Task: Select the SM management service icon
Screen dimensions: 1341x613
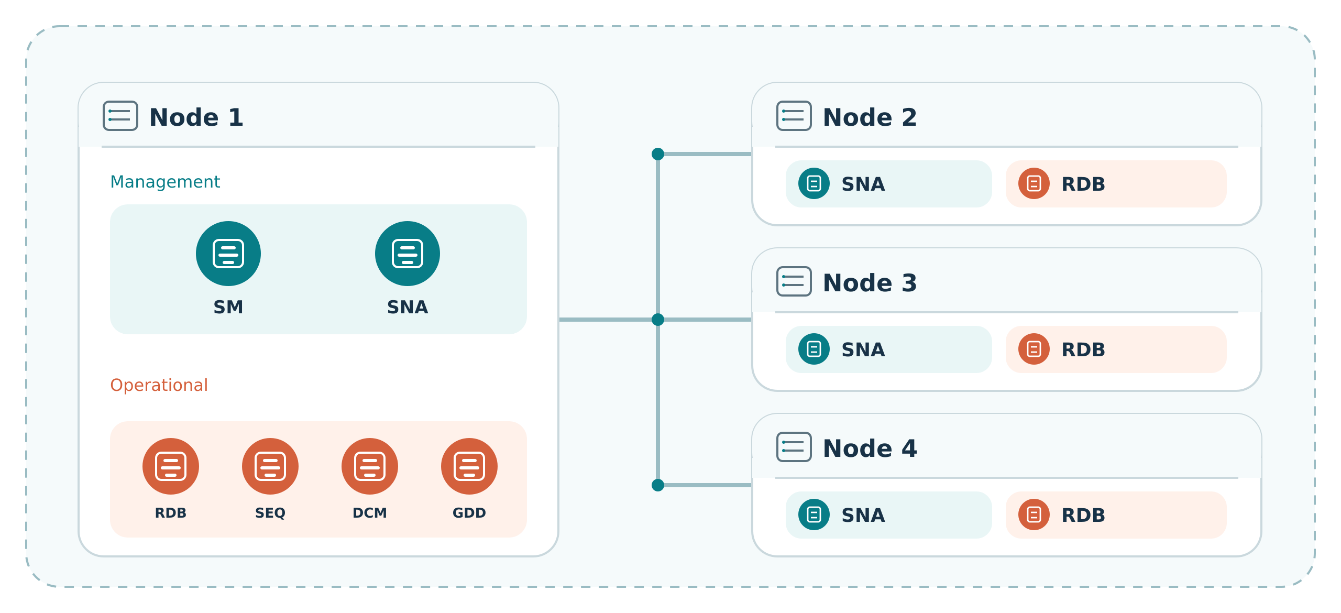Action: pyautogui.click(x=228, y=254)
